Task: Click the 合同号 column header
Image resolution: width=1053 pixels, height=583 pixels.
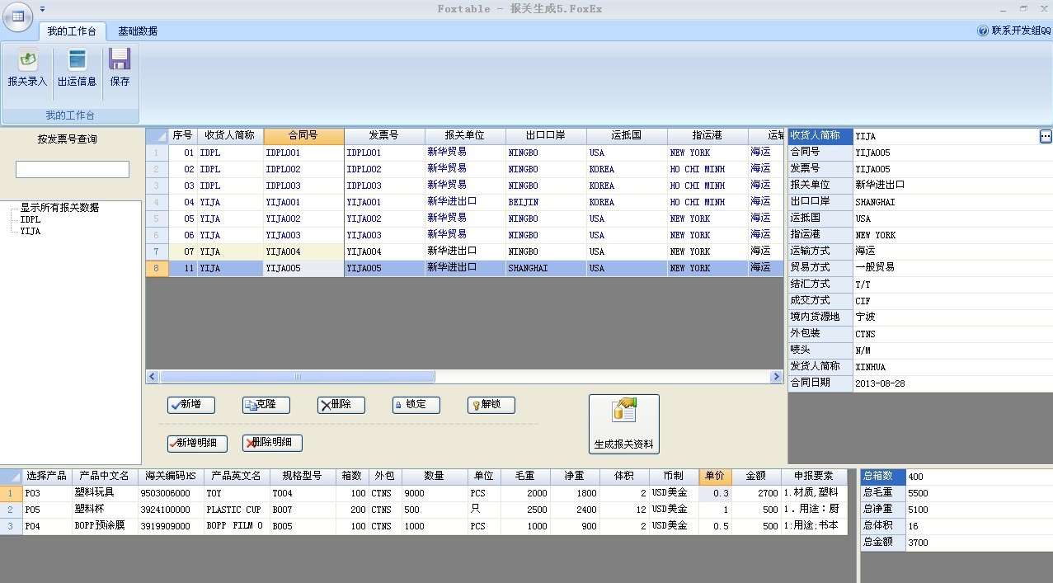Action: point(303,136)
